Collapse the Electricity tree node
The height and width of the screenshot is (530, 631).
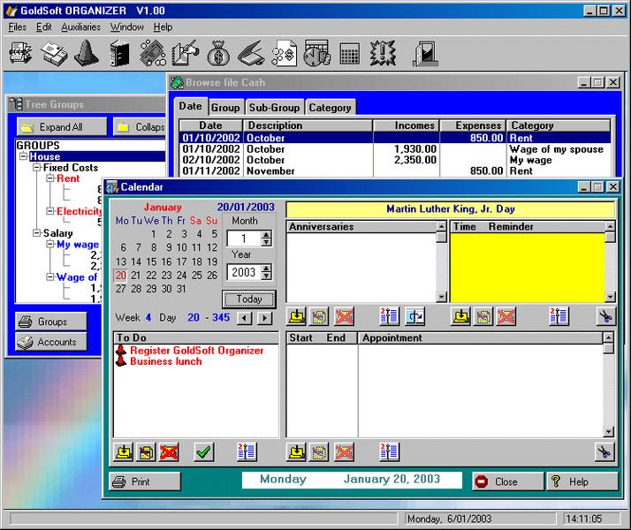tap(50, 211)
